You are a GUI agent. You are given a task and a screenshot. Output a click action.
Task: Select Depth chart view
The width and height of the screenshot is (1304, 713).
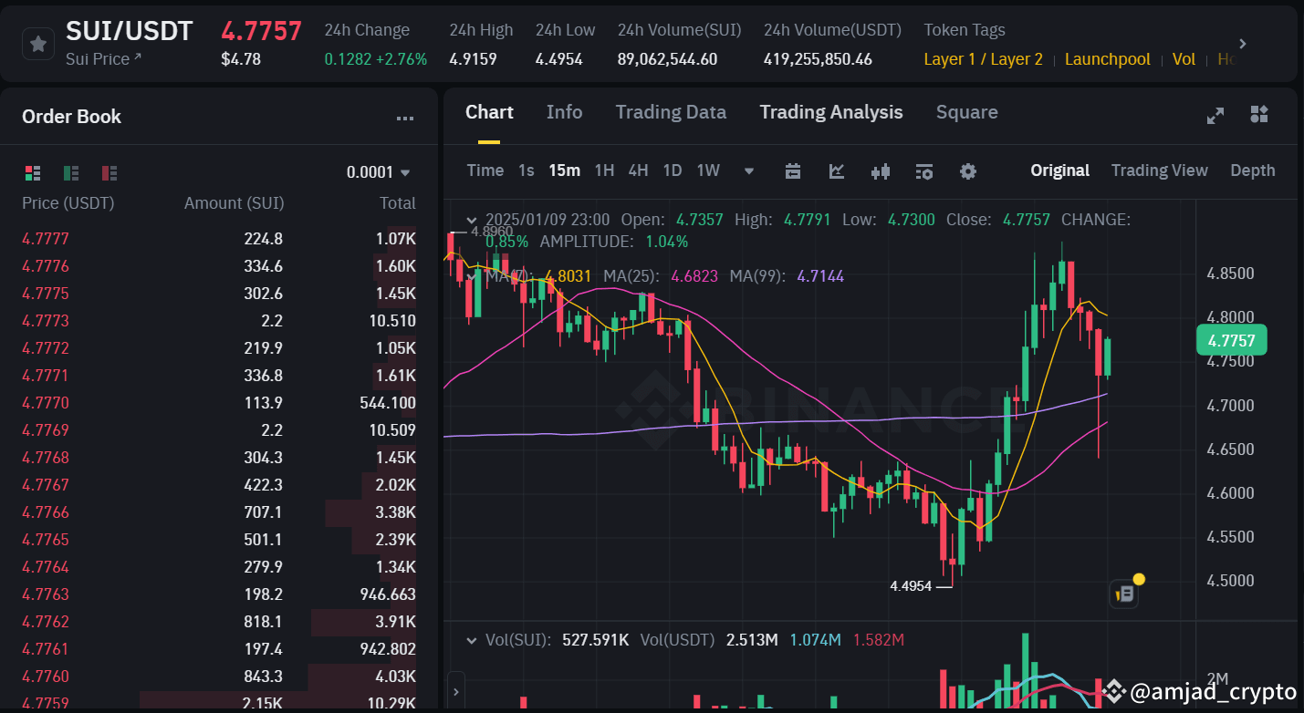pos(1253,170)
